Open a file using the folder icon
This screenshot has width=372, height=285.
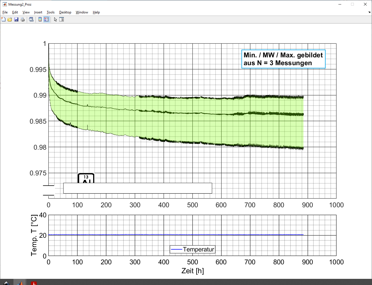click(10, 19)
